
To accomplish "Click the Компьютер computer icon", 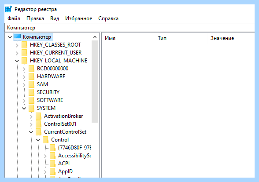I will [17, 37].
